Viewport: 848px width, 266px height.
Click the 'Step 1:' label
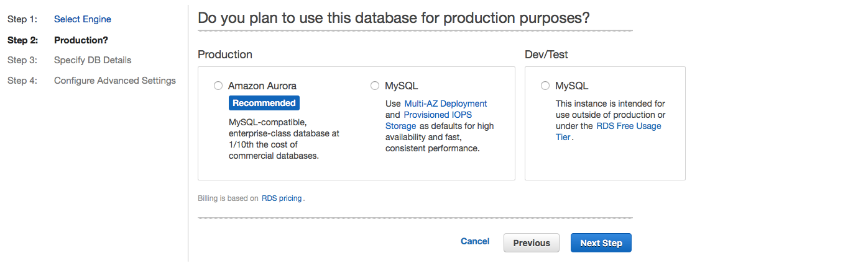[x=22, y=19]
